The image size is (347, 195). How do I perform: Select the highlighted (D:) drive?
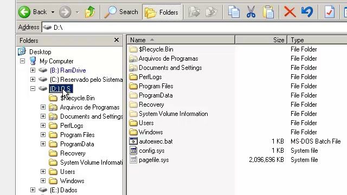(61, 89)
